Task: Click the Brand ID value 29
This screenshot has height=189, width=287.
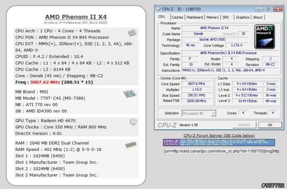Action: tap(243, 34)
